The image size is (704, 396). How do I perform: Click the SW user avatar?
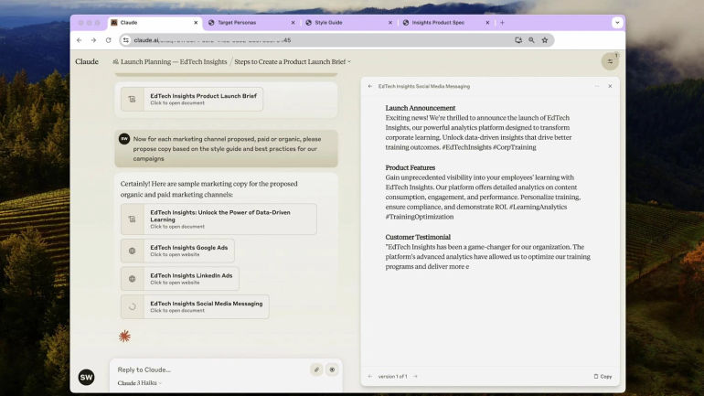86,377
